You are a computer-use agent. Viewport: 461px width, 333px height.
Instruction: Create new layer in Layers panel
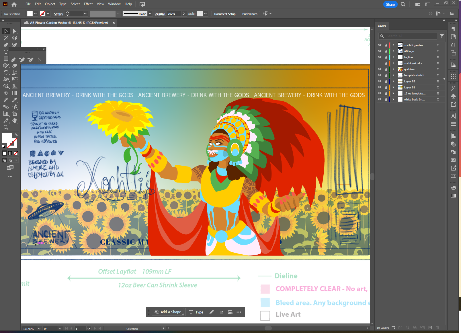click(x=430, y=328)
